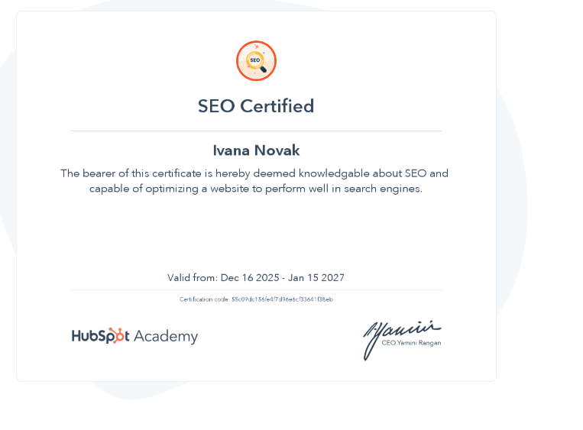Screen dimensions: 583x430
Task: Click the 'Certification code:' label
Action: coord(205,299)
